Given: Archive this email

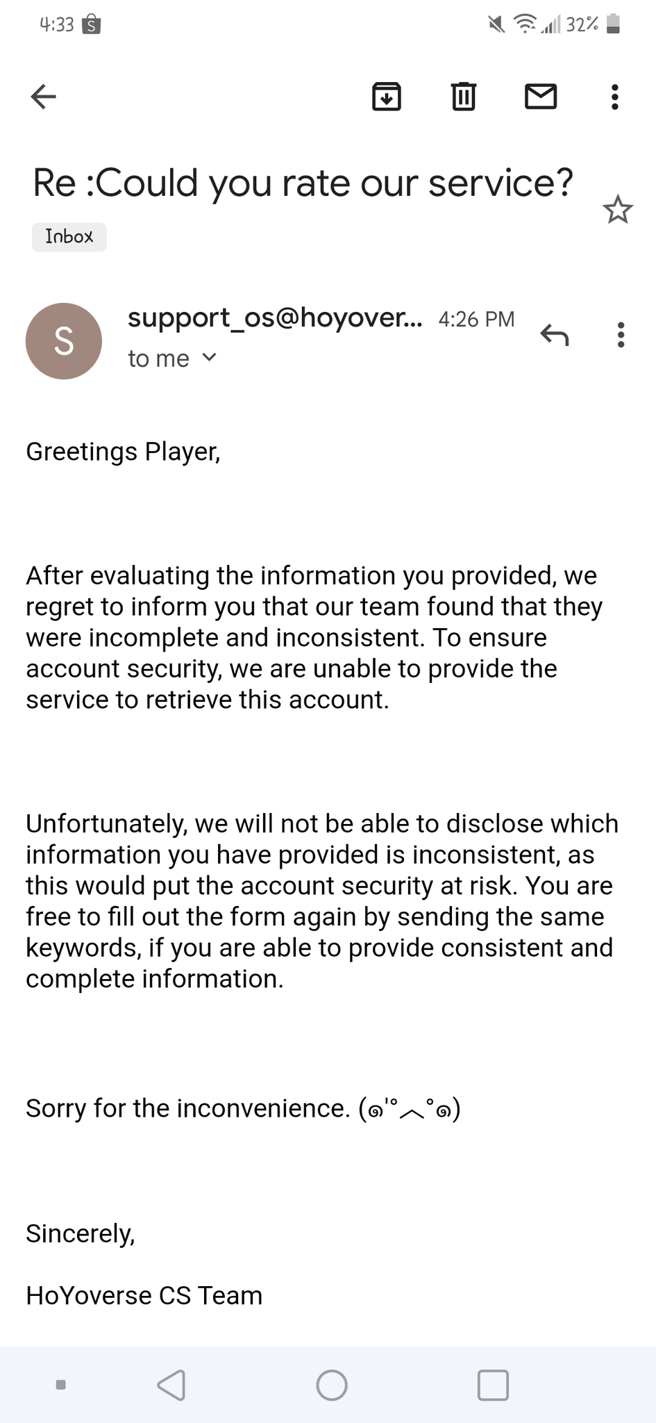Looking at the screenshot, I should 387,97.
